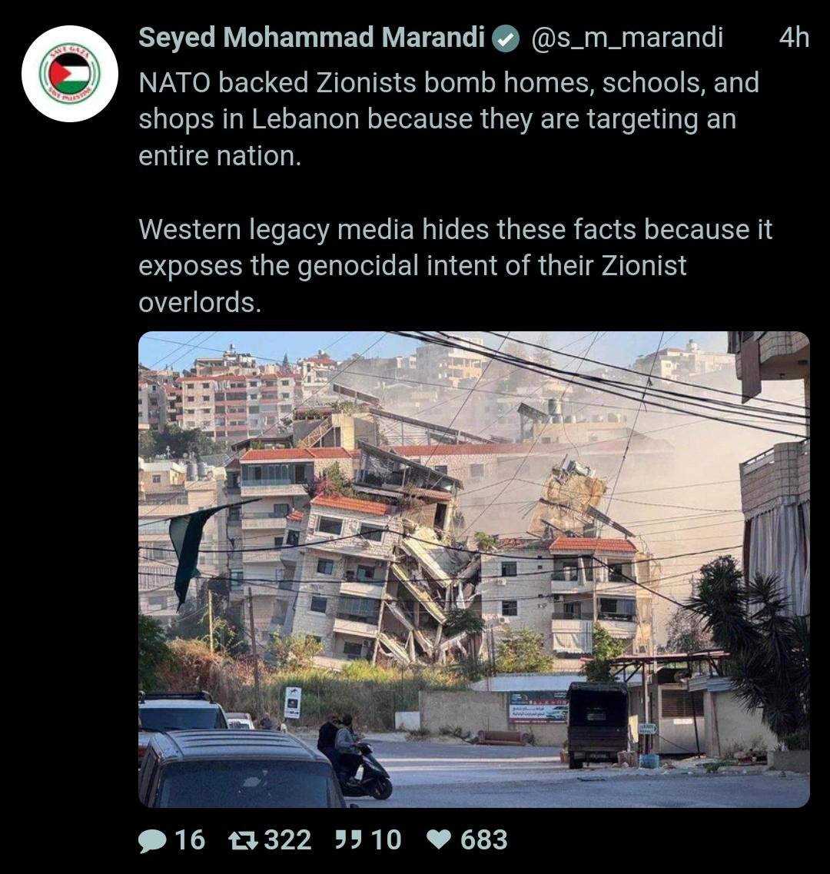The image size is (830, 874).
Task: Click the 'overlords.' text line
Action: (200, 303)
